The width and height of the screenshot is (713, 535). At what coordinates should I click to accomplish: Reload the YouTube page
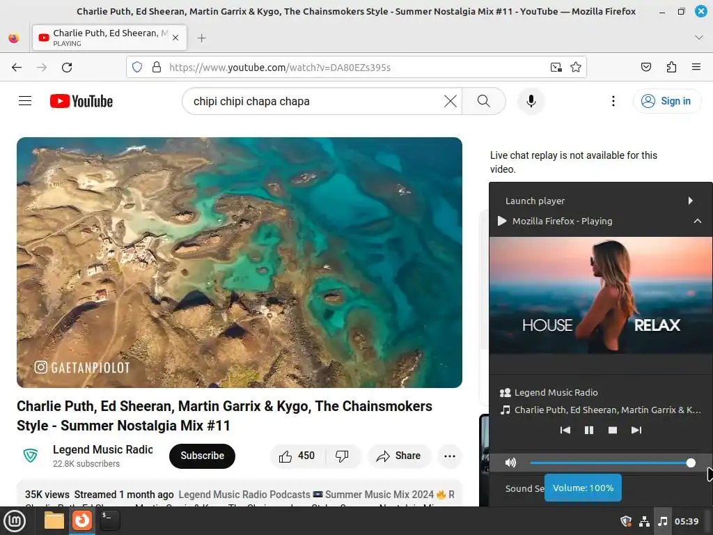67,68
